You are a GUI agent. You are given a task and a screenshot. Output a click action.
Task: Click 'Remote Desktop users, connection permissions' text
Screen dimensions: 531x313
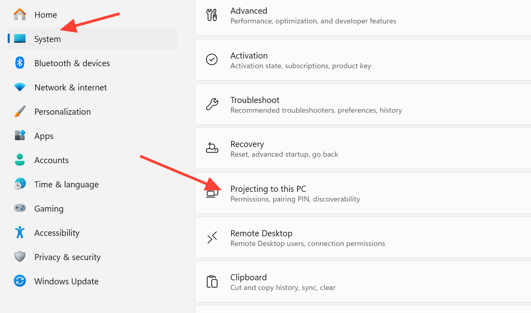308,244
